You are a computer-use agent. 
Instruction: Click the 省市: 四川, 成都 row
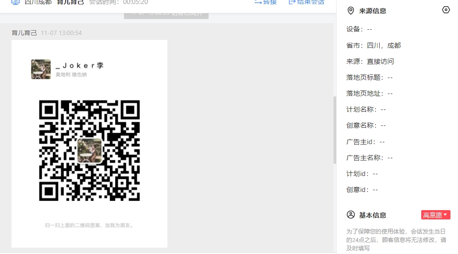tap(373, 45)
